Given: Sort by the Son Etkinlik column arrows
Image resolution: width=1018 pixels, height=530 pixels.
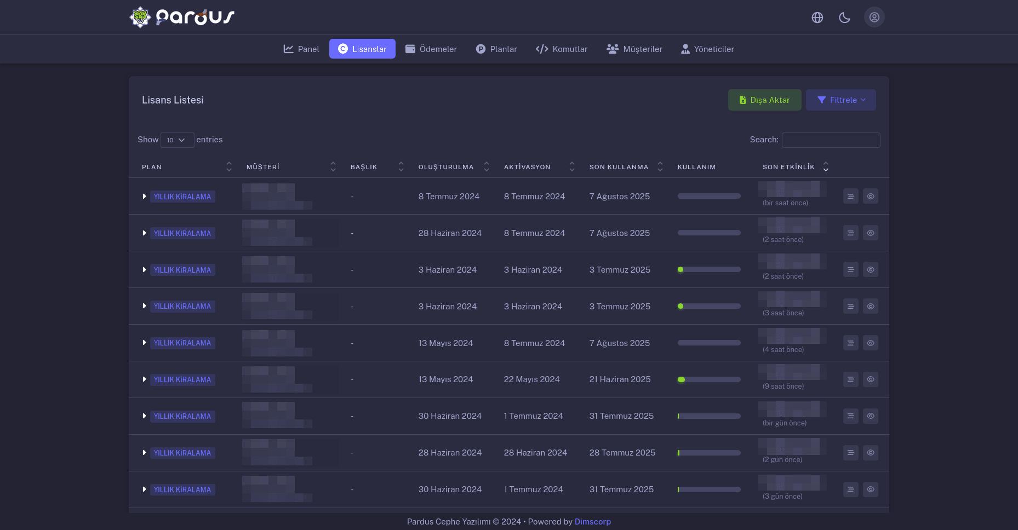Looking at the screenshot, I should click(x=825, y=167).
